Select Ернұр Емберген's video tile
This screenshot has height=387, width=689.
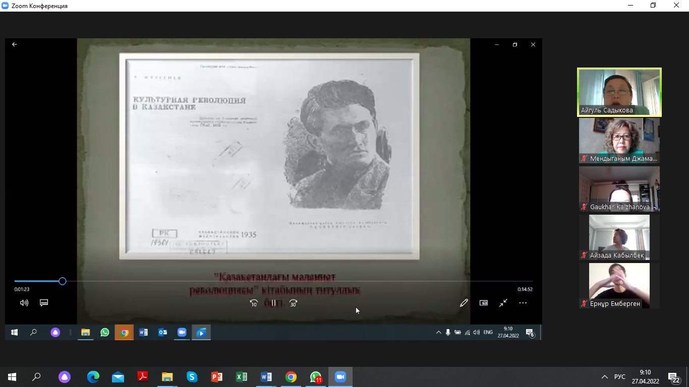click(x=619, y=286)
